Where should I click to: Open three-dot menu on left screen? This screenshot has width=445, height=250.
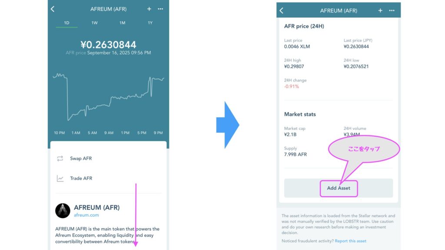(160, 9)
